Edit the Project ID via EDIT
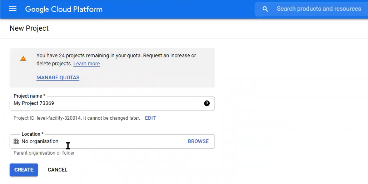This screenshot has height=184, width=368. pyautogui.click(x=150, y=118)
